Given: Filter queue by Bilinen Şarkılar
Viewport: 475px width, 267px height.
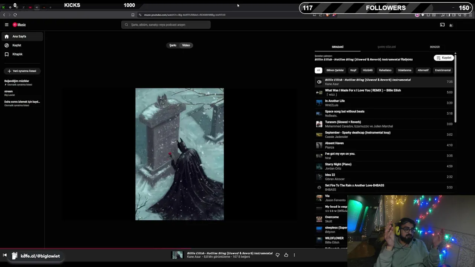Looking at the screenshot, I should (x=335, y=70).
